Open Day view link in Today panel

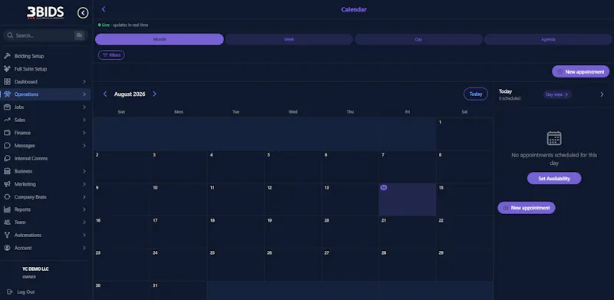tap(557, 95)
